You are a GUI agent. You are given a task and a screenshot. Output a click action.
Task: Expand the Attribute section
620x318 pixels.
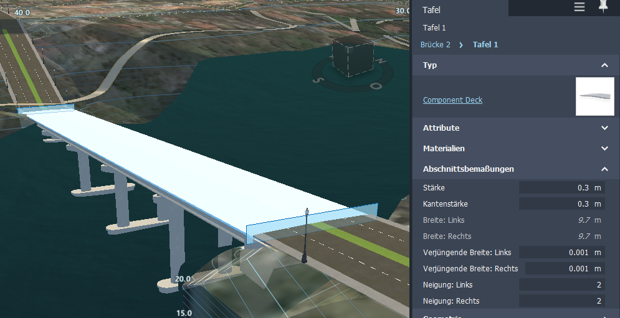(x=604, y=128)
